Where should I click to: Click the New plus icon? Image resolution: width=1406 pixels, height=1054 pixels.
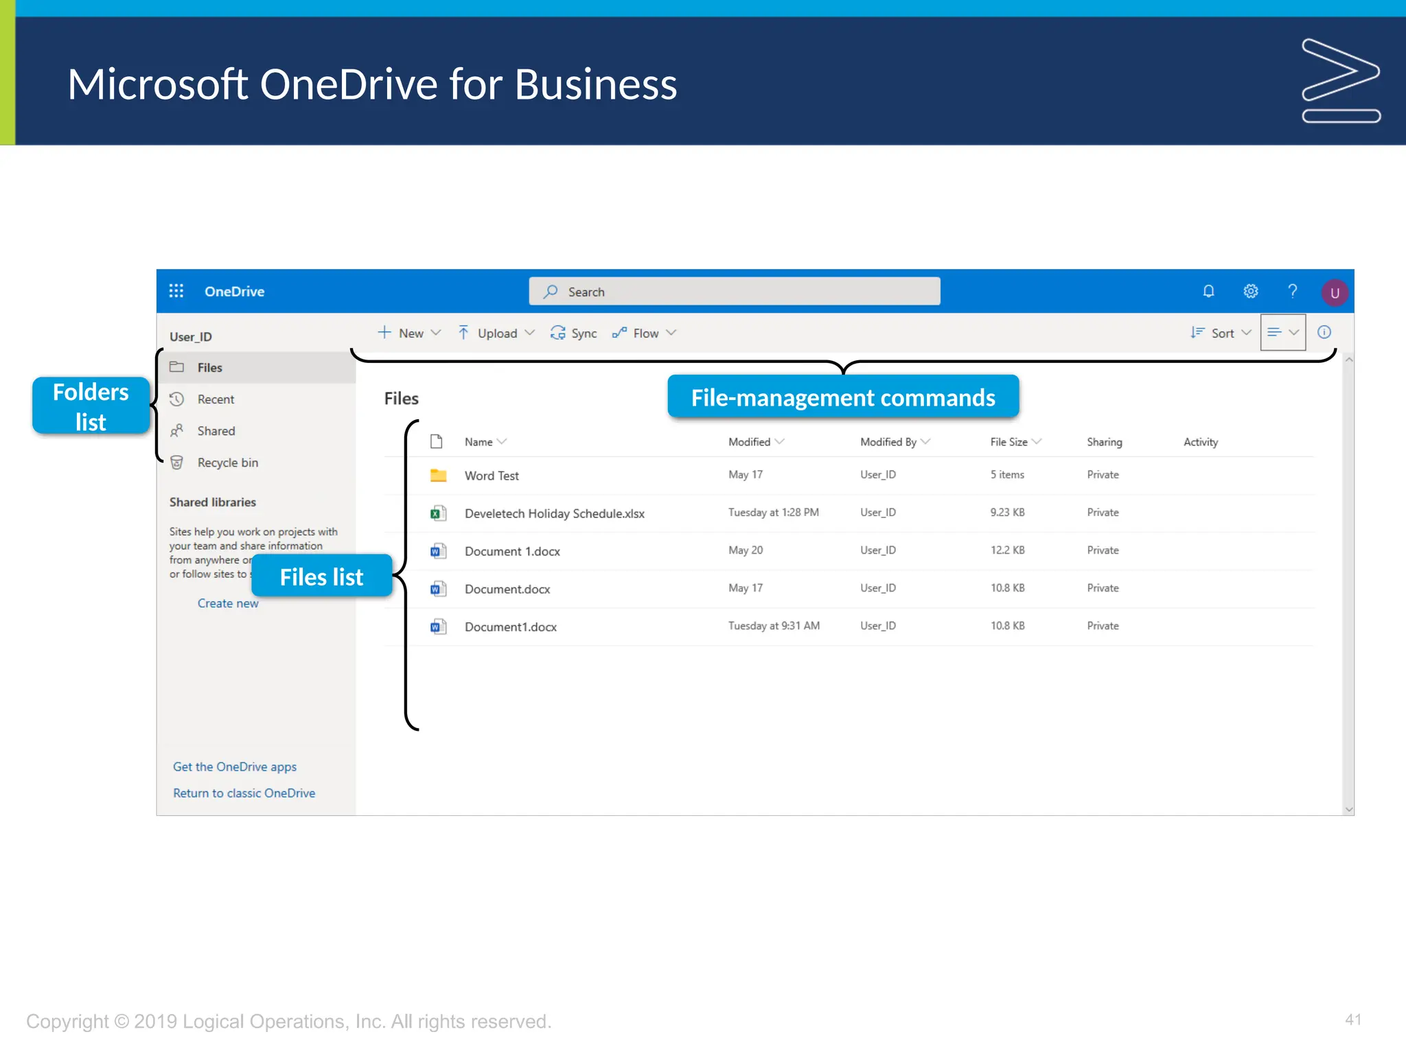384,332
